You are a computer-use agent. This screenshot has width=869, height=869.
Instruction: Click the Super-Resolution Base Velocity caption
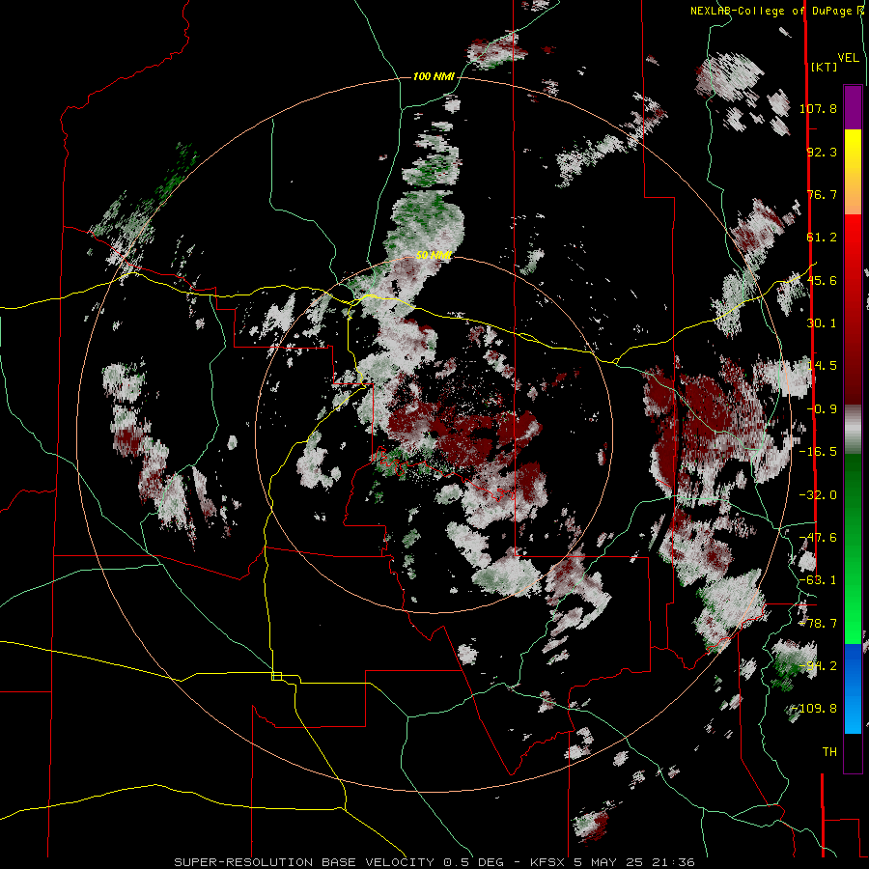pyautogui.click(x=434, y=862)
